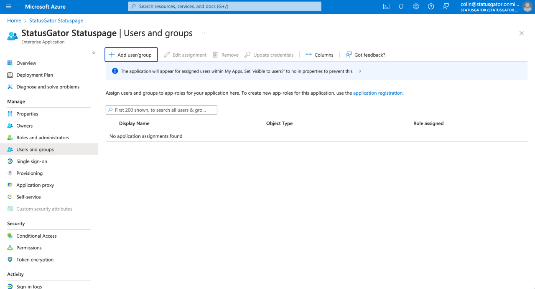Screen dimensions: 535x289
Task: Click the application registration link
Action: pos(378,93)
